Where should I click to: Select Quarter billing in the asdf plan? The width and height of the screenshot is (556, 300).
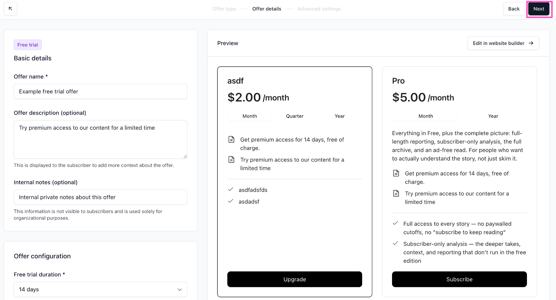295,116
